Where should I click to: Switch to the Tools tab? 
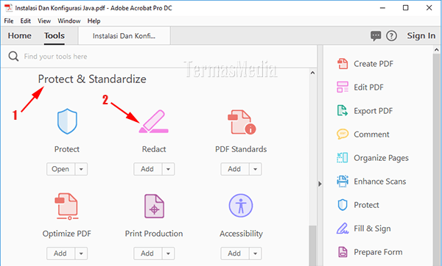[x=54, y=36]
